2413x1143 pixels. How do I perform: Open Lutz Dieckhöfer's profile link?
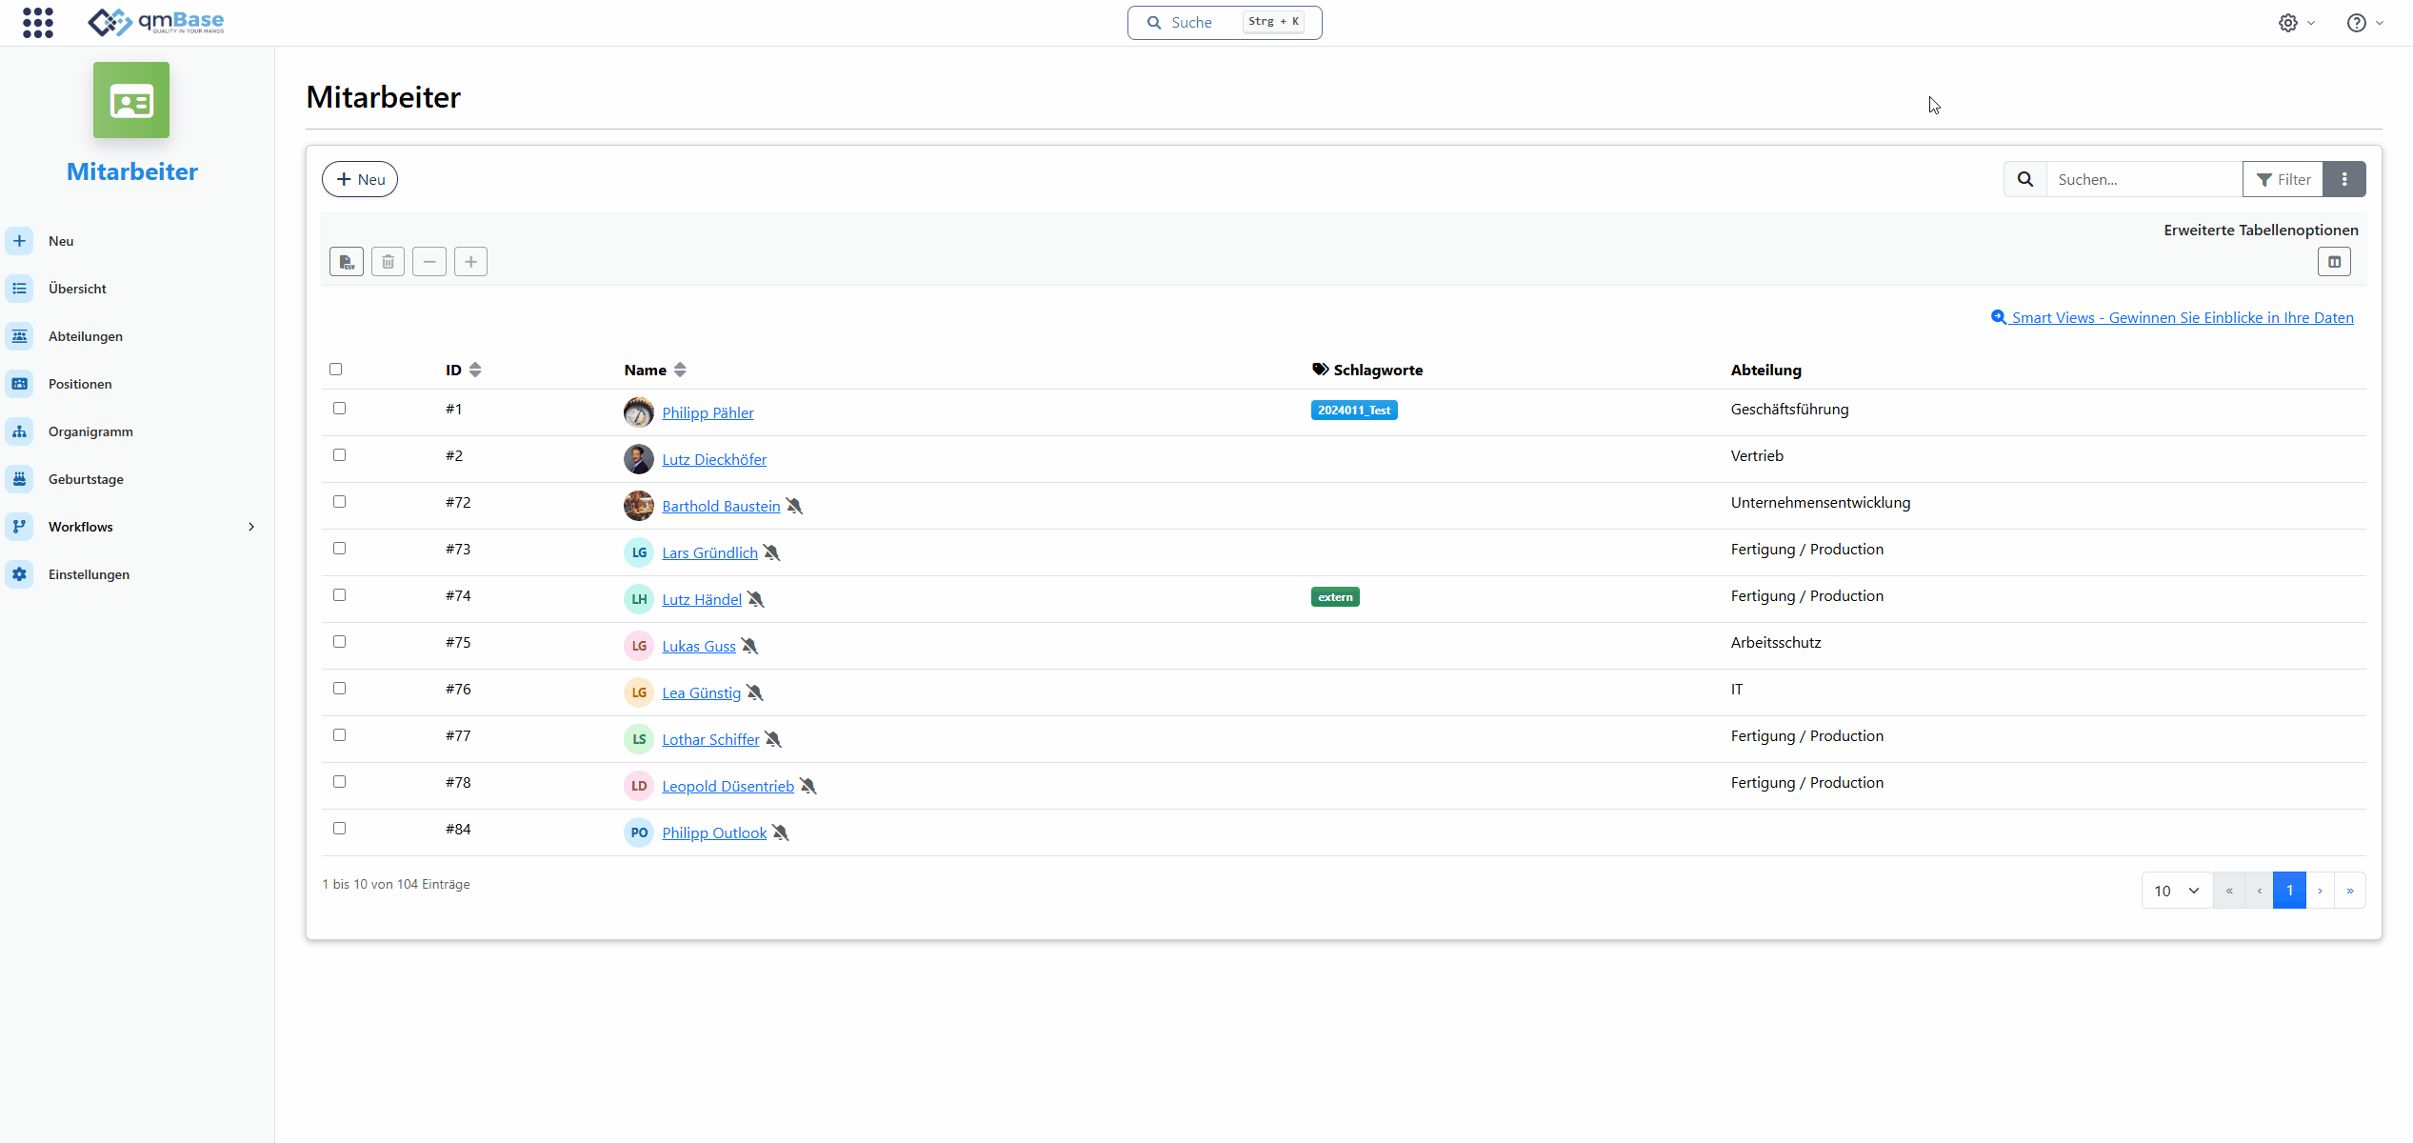click(714, 459)
